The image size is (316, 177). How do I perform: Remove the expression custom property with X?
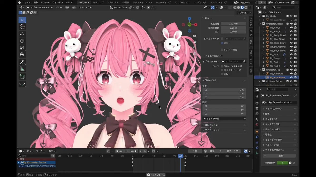tap(294, 163)
